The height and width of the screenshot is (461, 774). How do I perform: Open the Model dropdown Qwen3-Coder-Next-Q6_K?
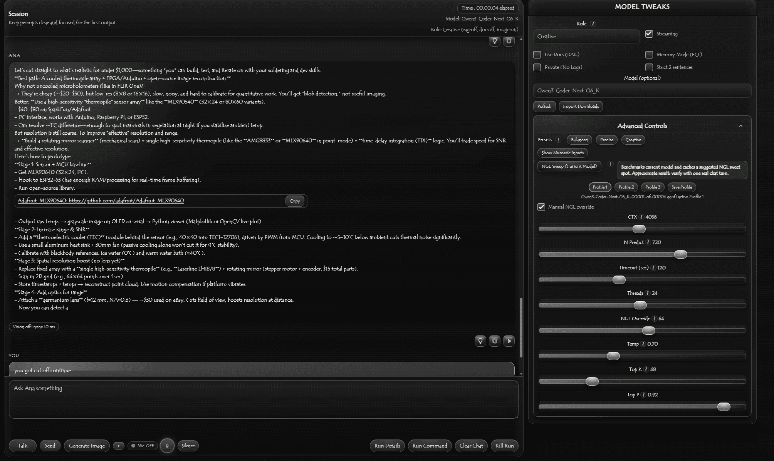[642, 91]
